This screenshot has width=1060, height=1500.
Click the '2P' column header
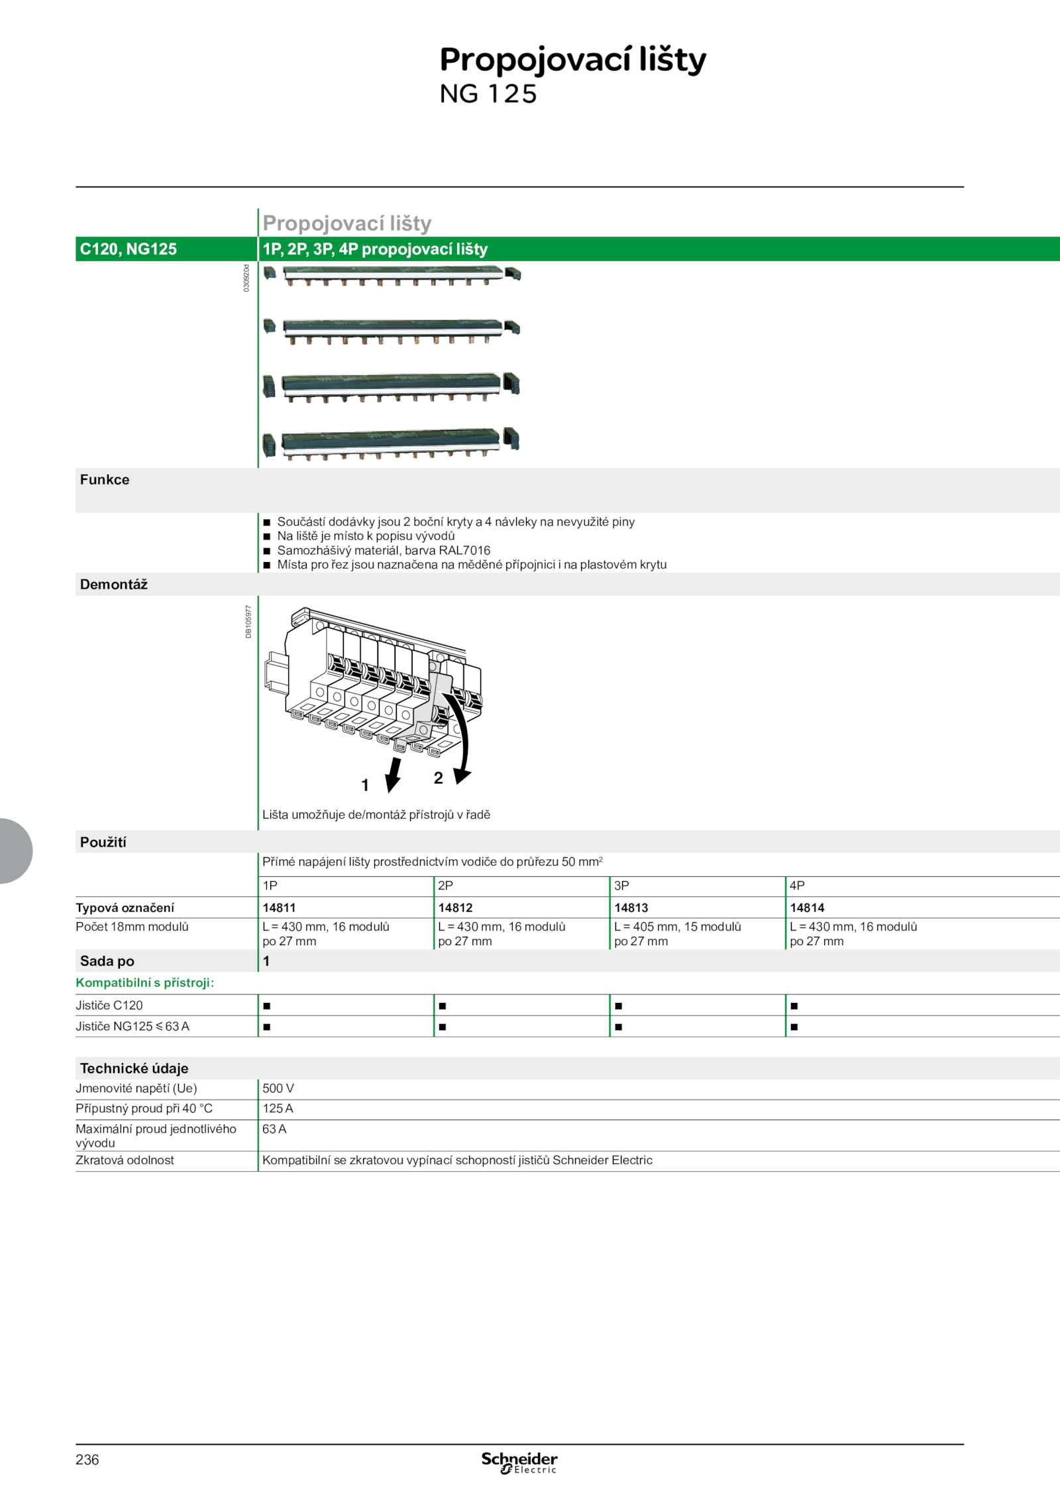click(445, 886)
